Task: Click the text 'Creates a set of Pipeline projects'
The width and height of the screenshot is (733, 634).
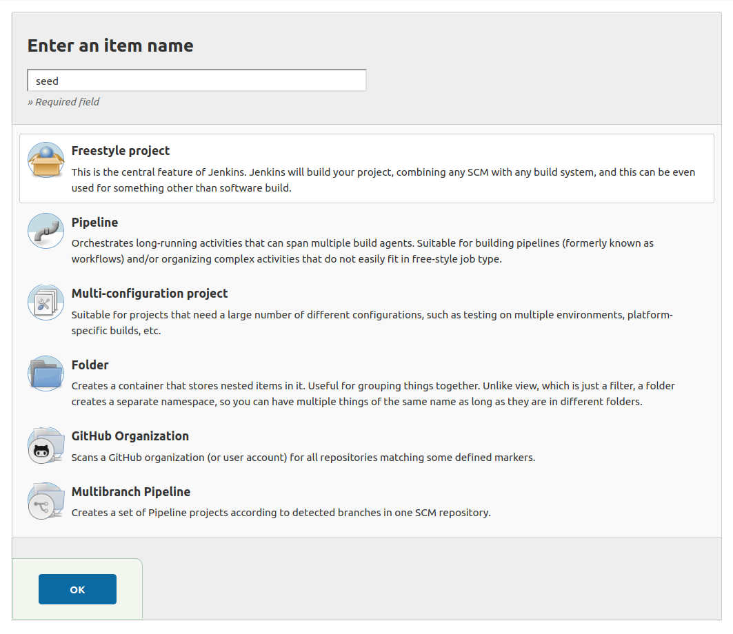Action: tap(281, 513)
